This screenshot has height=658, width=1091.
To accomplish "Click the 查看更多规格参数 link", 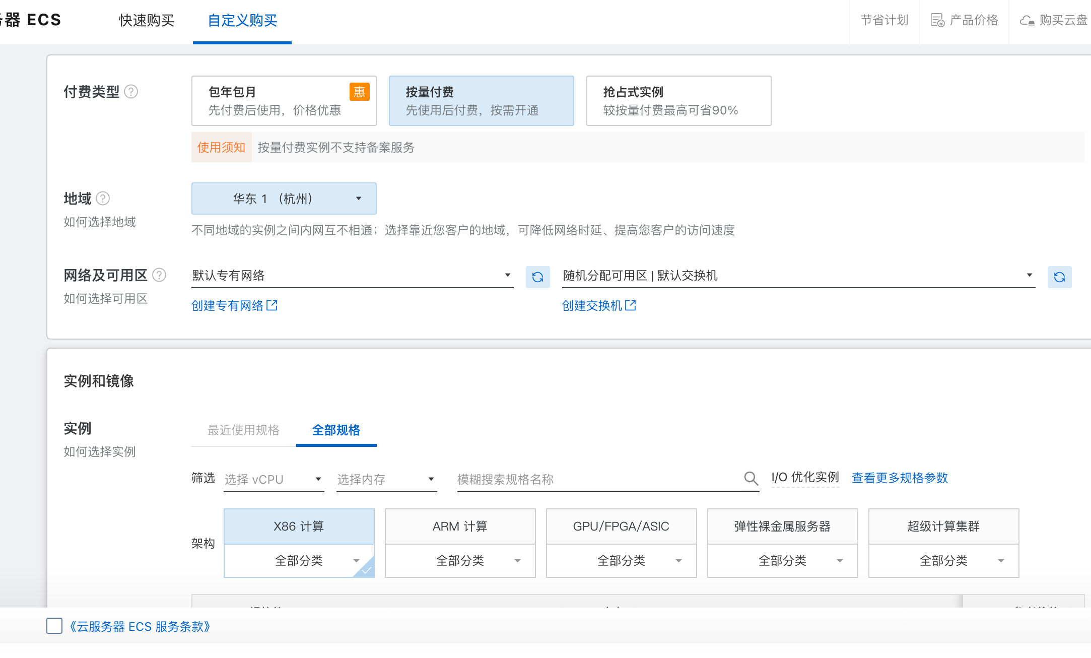I will click(900, 478).
